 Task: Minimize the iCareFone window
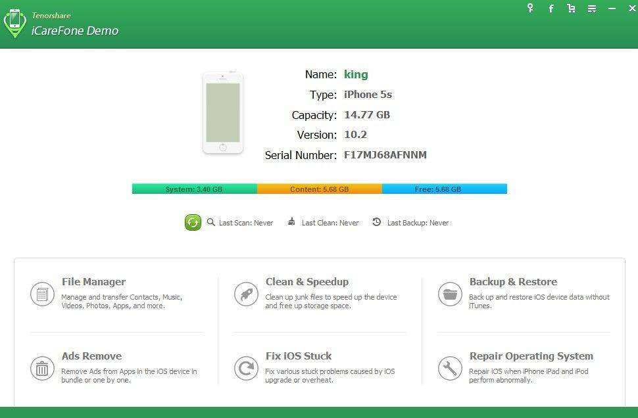pyautogui.click(x=612, y=9)
